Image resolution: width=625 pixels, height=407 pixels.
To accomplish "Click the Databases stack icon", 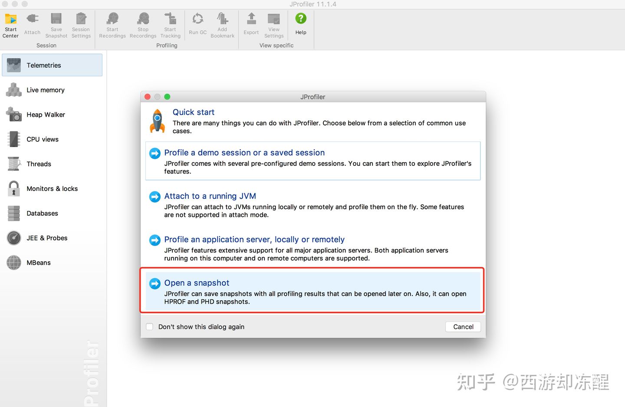I will tap(14, 213).
